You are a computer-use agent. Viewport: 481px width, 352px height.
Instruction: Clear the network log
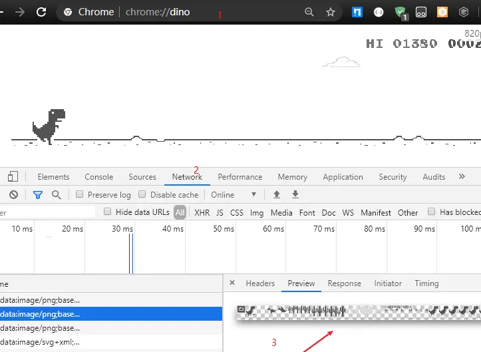(13, 194)
